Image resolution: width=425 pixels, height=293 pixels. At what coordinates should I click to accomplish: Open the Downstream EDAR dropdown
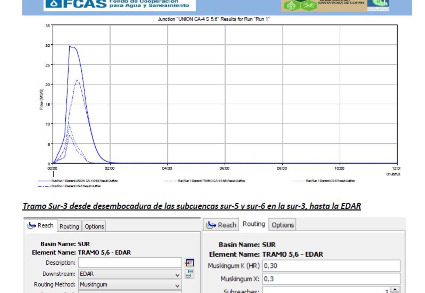(177, 275)
